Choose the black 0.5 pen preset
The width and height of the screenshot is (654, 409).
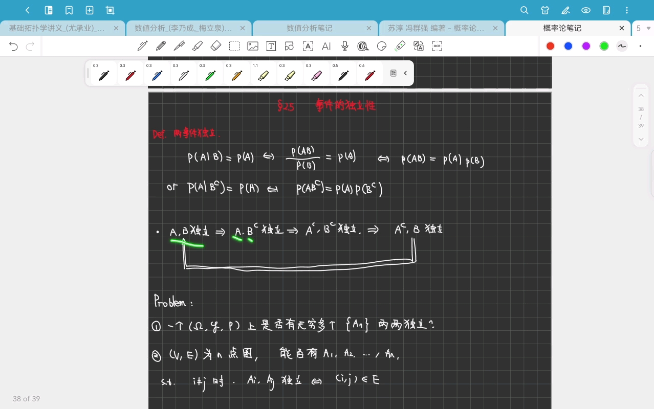click(343, 73)
